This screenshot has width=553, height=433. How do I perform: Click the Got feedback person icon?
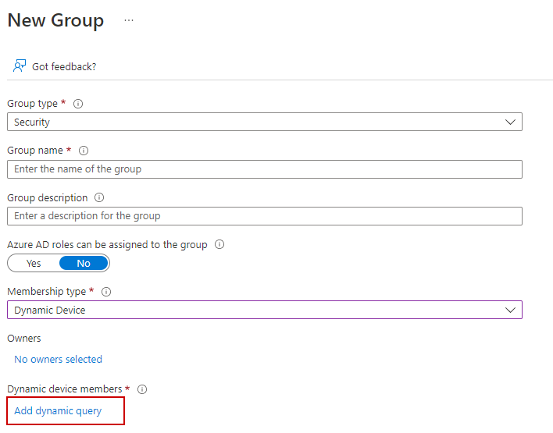point(20,66)
